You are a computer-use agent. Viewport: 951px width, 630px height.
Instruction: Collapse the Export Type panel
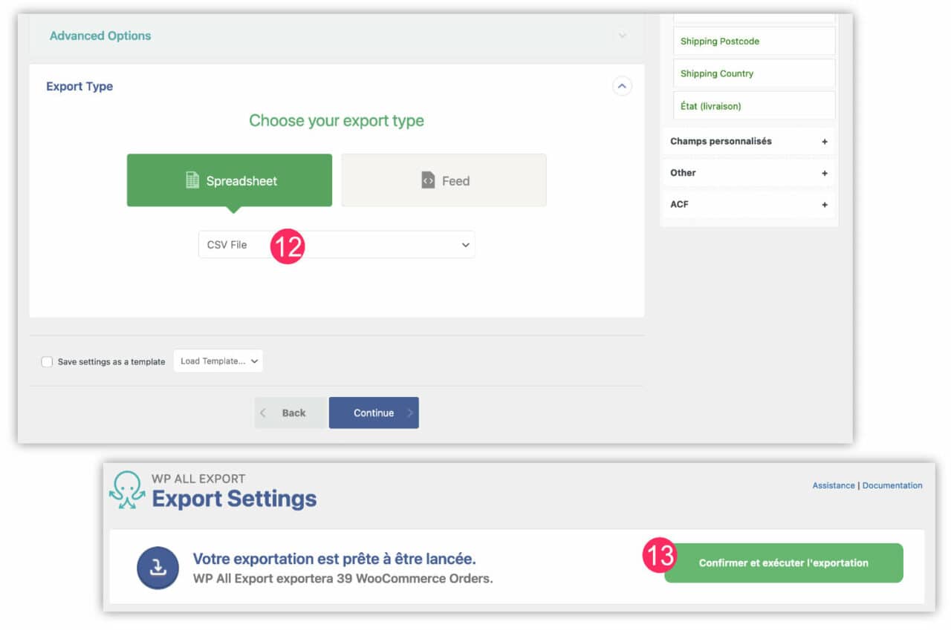[623, 86]
